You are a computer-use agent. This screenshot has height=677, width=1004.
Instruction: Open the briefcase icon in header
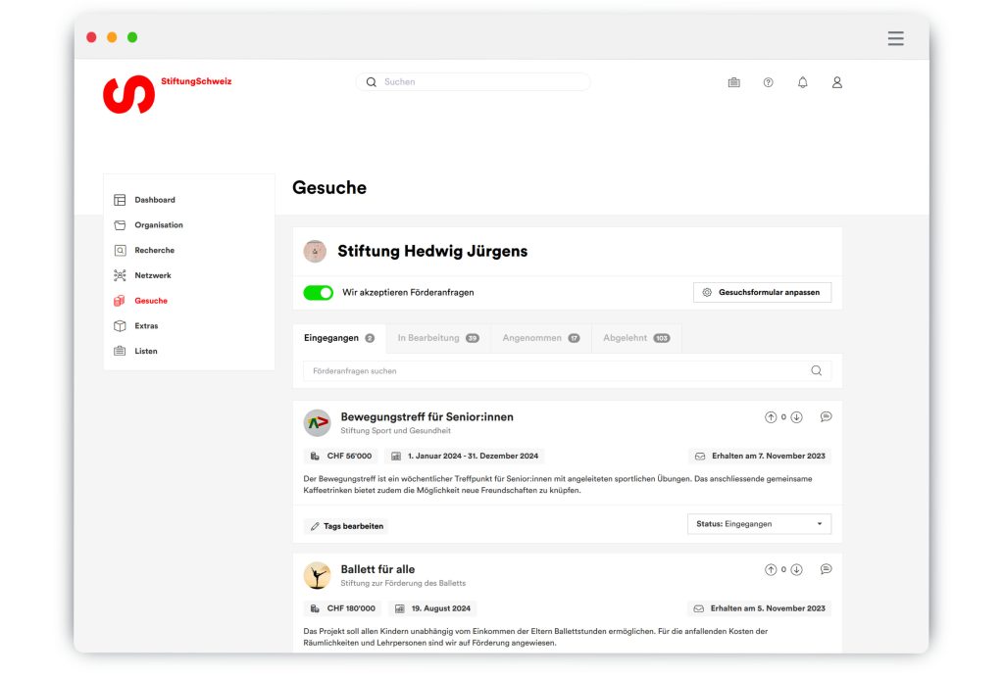pyautogui.click(x=733, y=82)
